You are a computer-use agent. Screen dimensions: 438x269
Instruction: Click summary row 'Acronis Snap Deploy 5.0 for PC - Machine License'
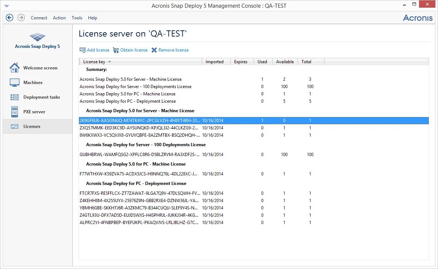coord(254,94)
